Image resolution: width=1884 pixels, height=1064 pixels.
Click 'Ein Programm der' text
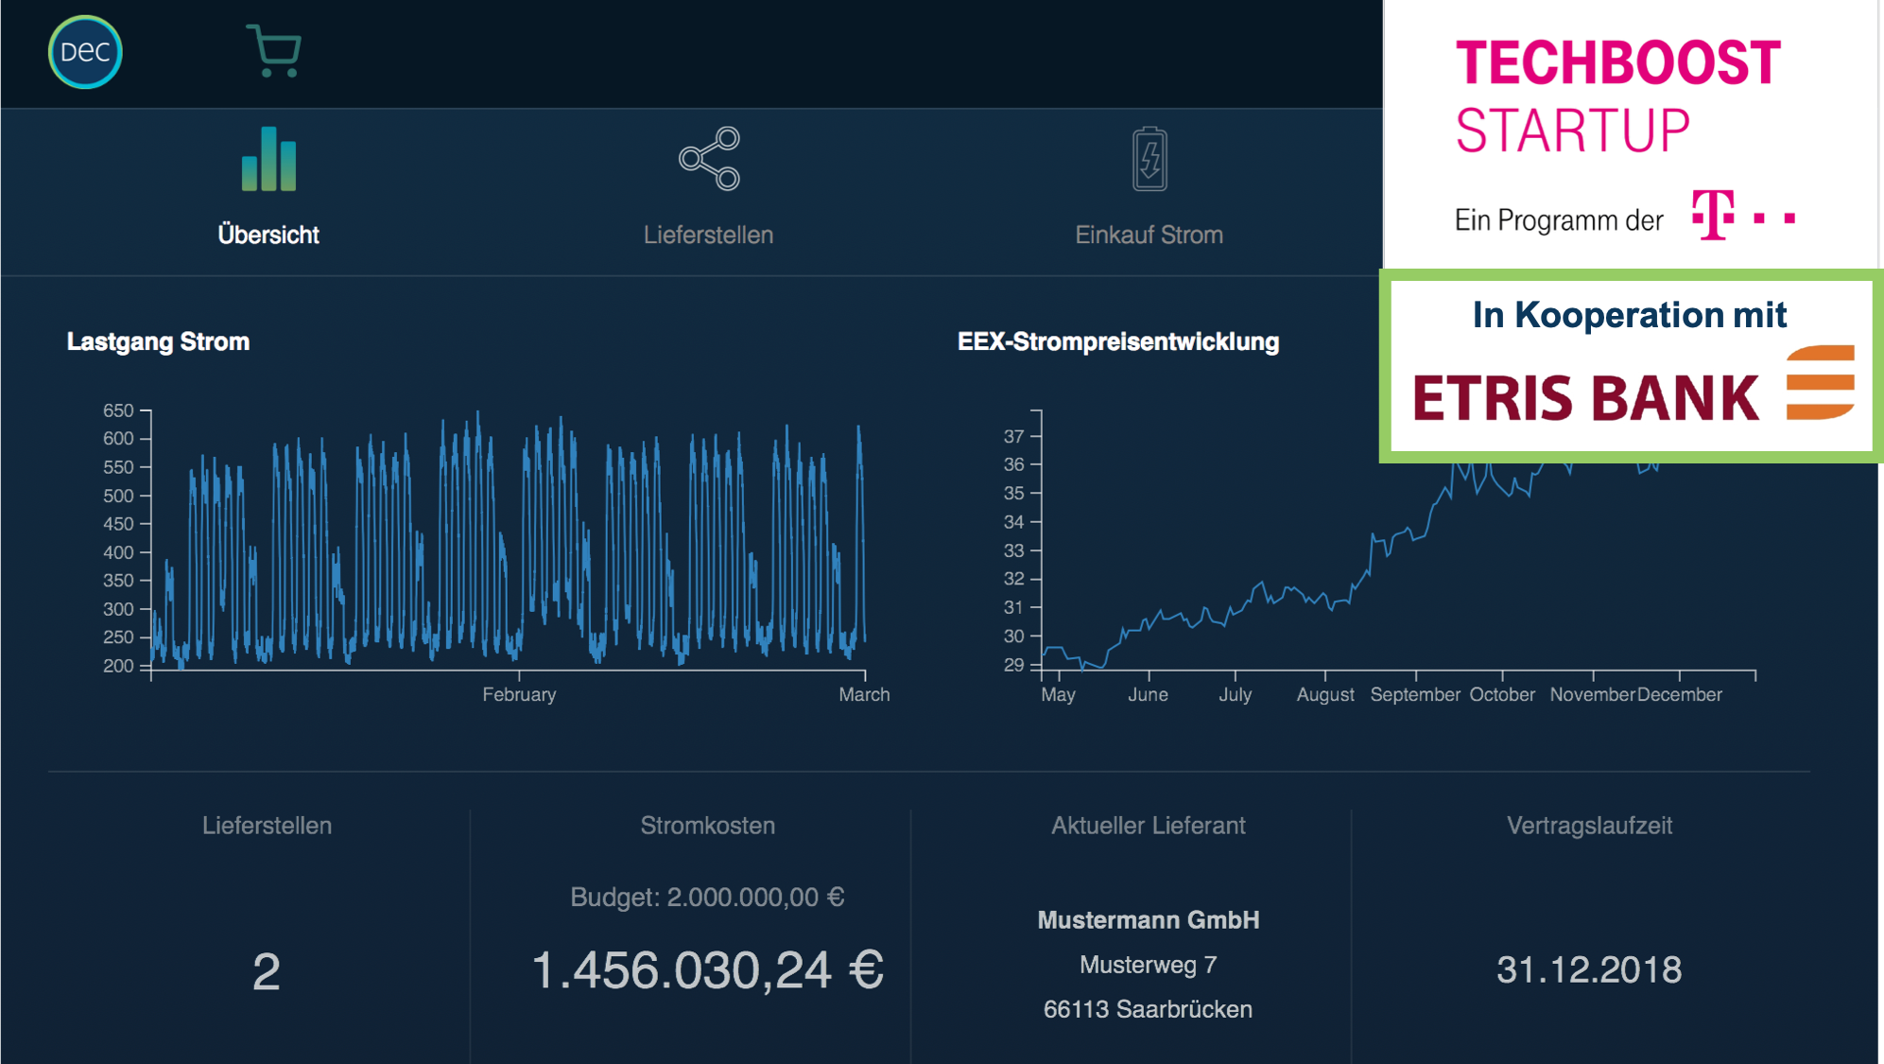1559,220
